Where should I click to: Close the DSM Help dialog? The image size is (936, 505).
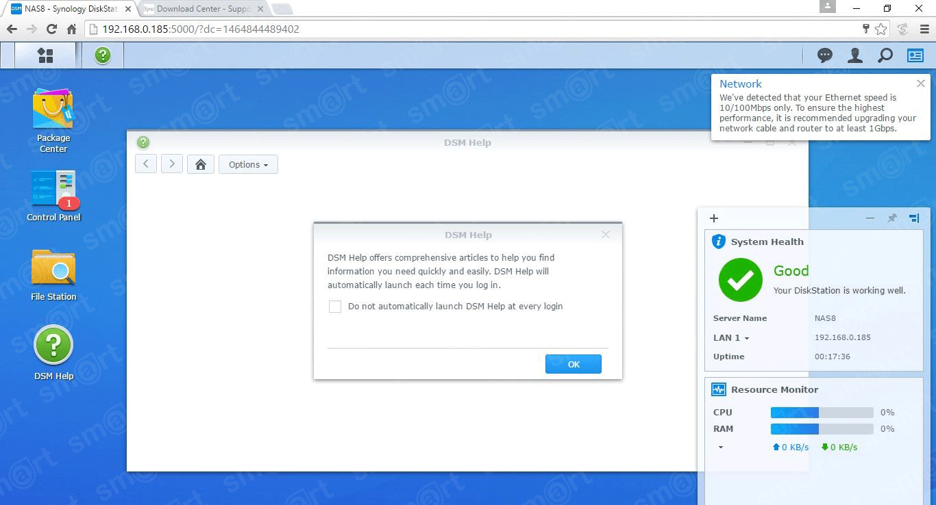(605, 235)
